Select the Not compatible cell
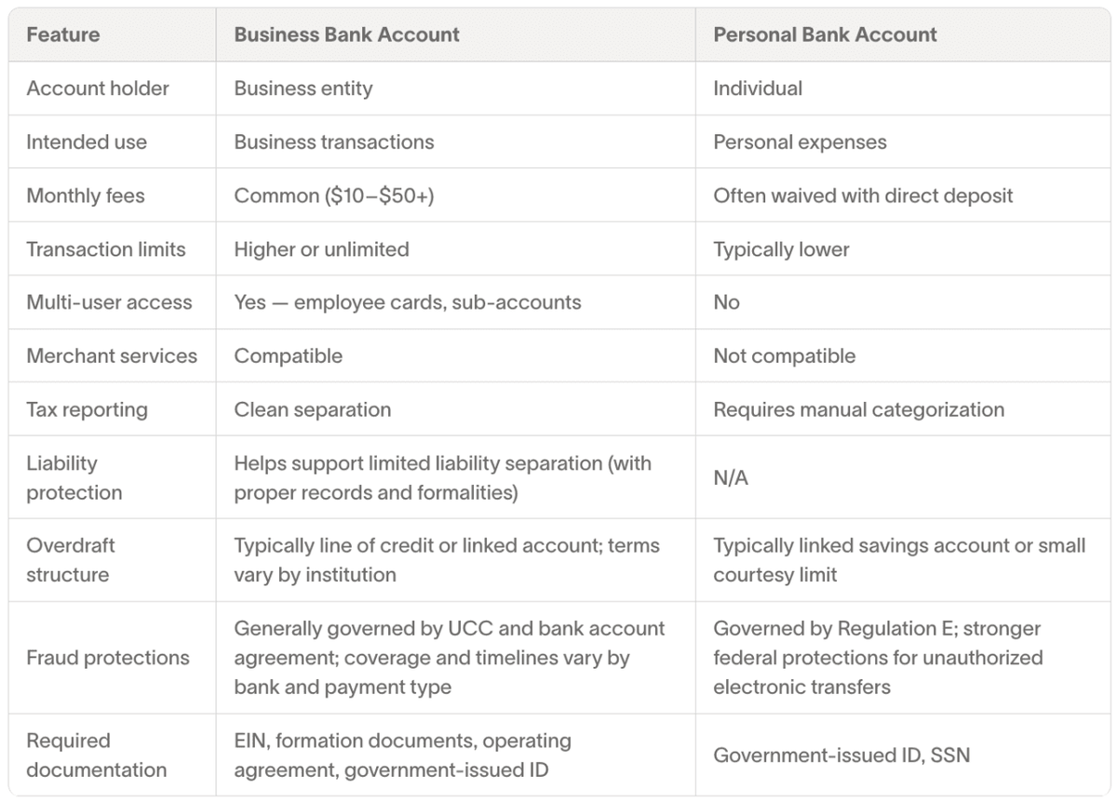 pos(784,356)
